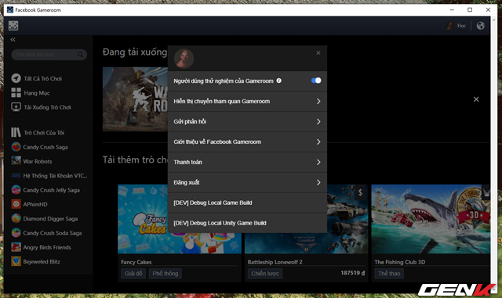Click profile picture in settings popup

pyautogui.click(x=184, y=59)
